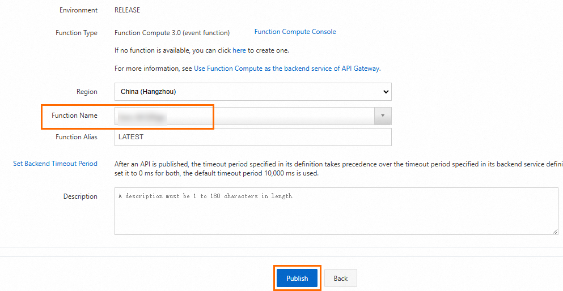Open the Use Function Compute as backend service link
This screenshot has height=291, width=563.
[286, 69]
